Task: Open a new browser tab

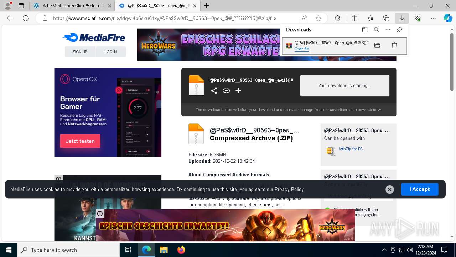Action: 207,6
